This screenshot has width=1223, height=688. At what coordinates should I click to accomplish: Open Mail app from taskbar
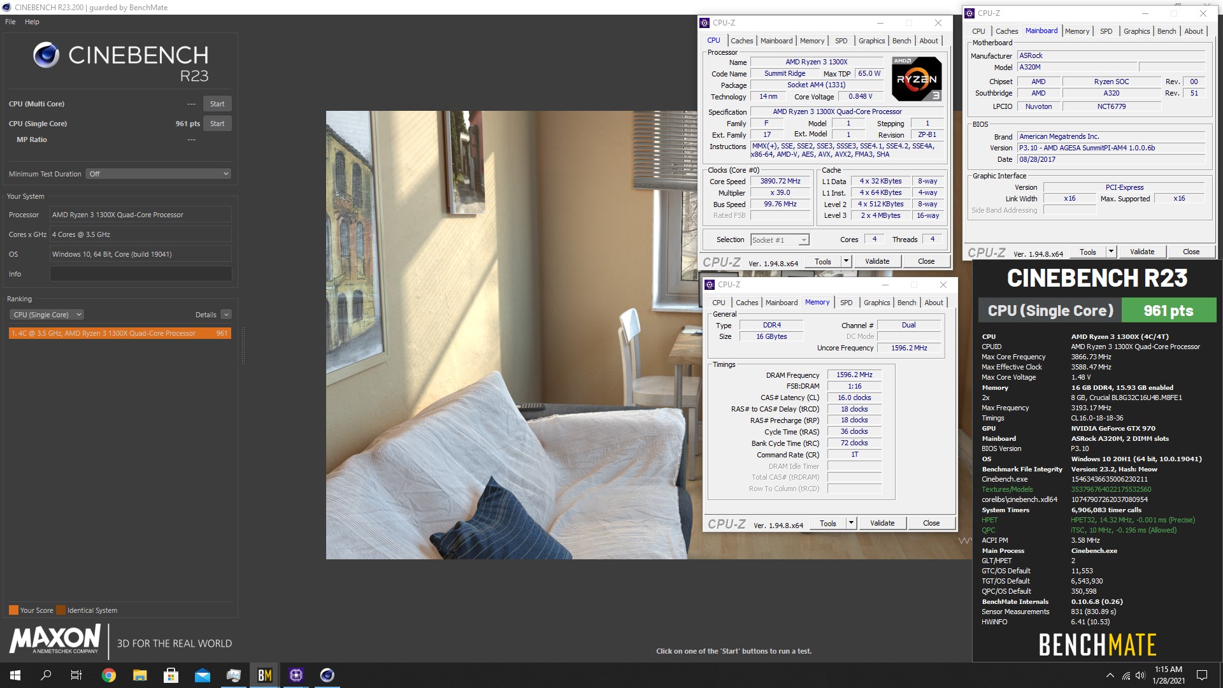point(202,675)
